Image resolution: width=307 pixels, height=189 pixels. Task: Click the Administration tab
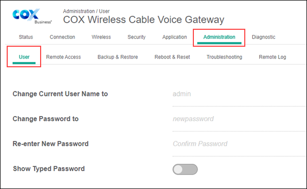[x=219, y=37]
